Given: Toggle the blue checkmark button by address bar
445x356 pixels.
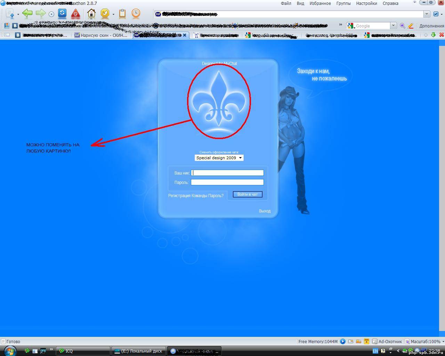Looking at the screenshot, I should (436, 14).
